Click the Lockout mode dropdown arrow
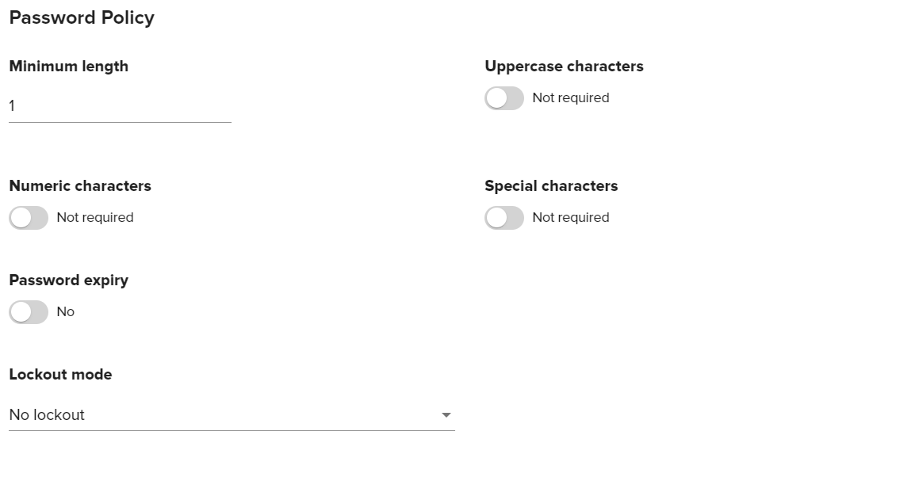919x496 pixels. pyautogui.click(x=446, y=415)
